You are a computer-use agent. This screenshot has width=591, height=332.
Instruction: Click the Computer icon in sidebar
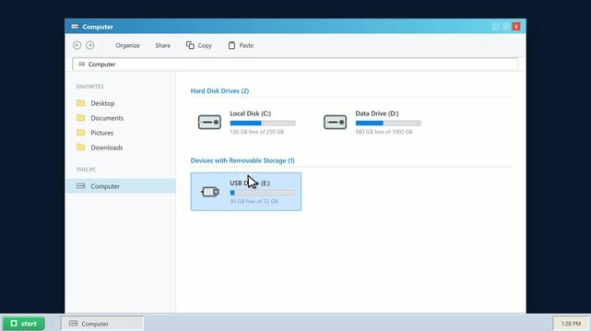[x=80, y=185]
